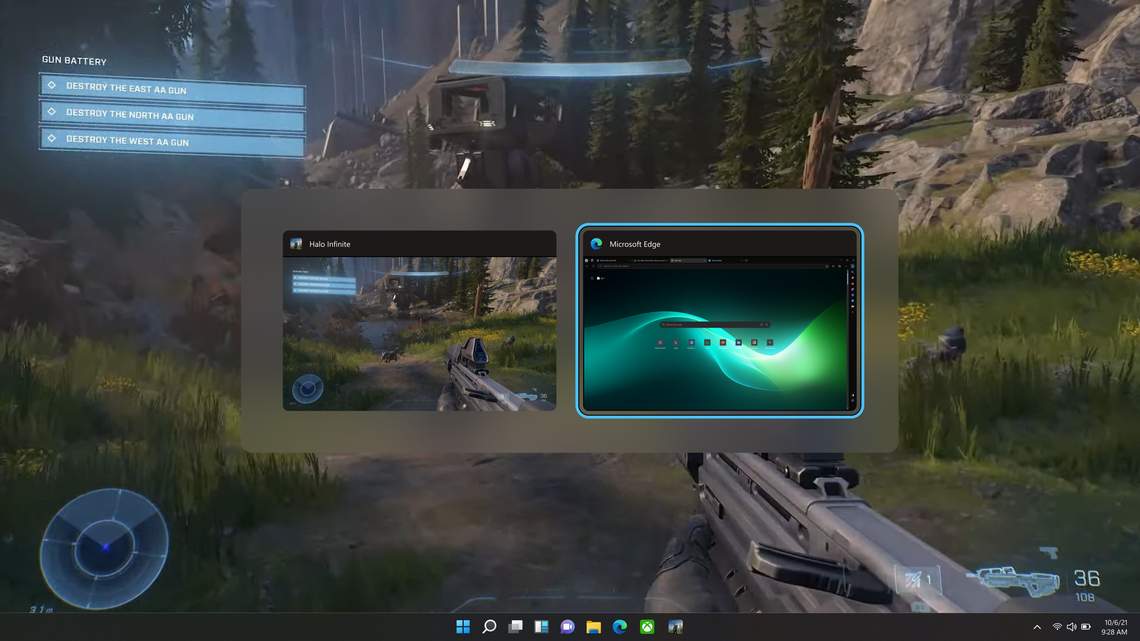Viewport: 1140px width, 641px height.
Task: Check the battery status icon
Action: point(1086,627)
